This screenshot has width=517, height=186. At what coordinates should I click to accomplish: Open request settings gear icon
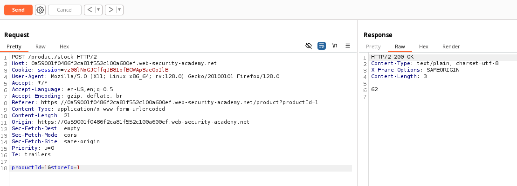pyautogui.click(x=40, y=10)
